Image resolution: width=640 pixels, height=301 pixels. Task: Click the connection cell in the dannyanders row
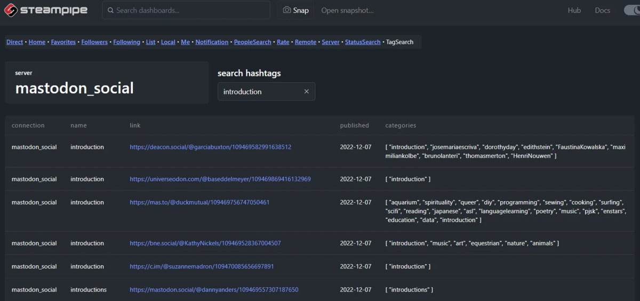[34, 290]
